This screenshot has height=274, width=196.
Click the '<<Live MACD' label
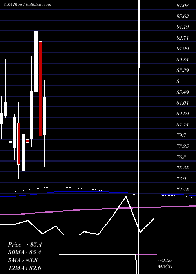(165, 263)
